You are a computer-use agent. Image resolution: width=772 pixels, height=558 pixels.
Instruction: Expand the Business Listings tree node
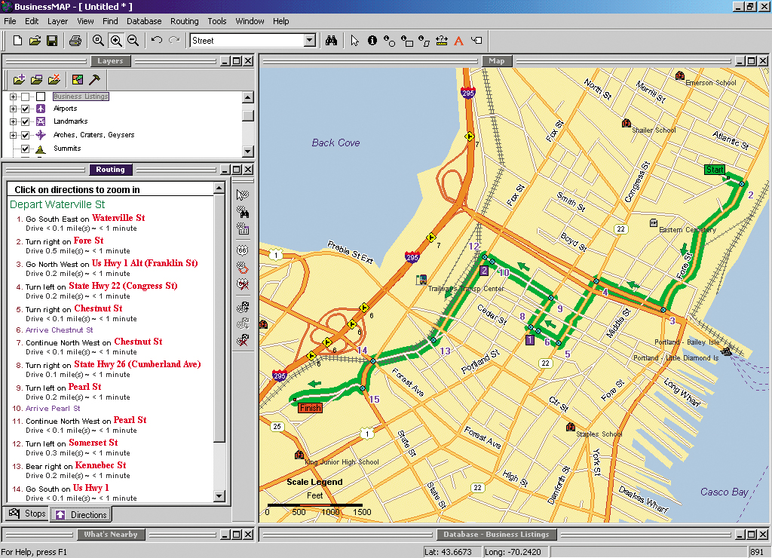(x=14, y=97)
